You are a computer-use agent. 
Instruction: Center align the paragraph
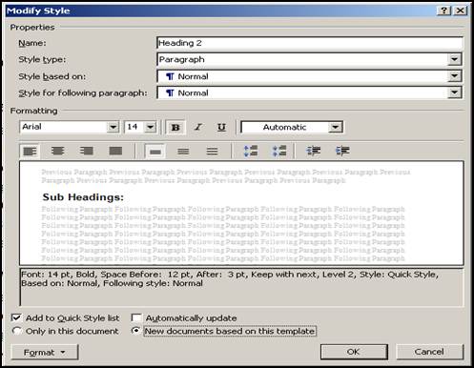pos(58,151)
